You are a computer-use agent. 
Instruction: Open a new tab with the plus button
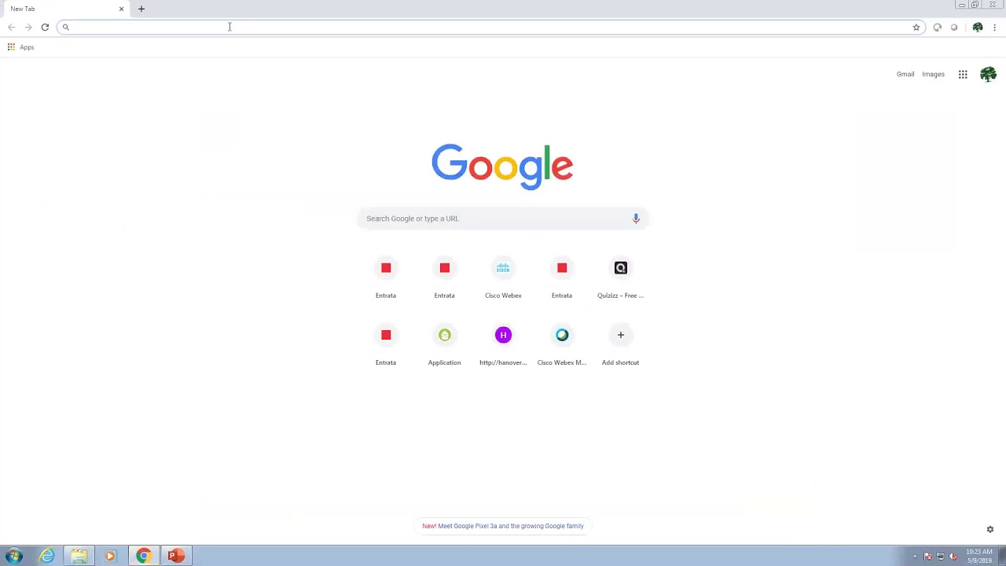click(141, 9)
